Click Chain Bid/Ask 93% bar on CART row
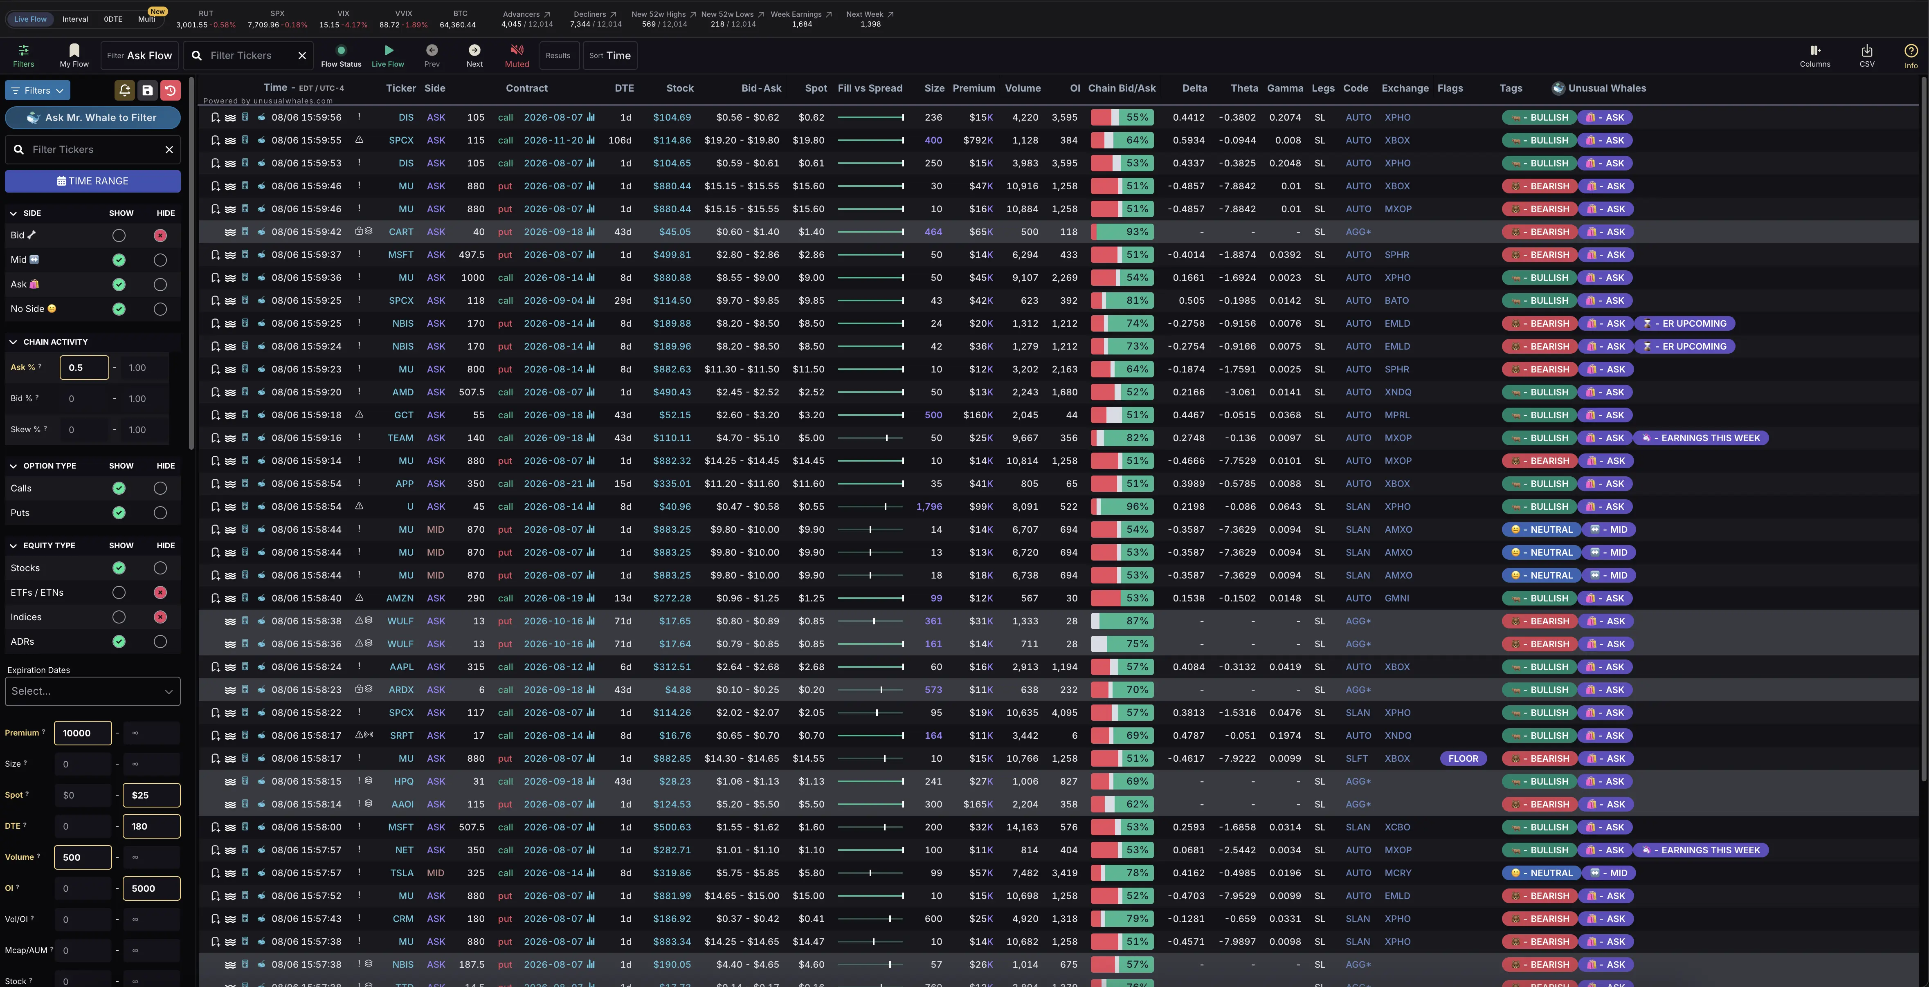This screenshot has width=1929, height=987. point(1122,232)
